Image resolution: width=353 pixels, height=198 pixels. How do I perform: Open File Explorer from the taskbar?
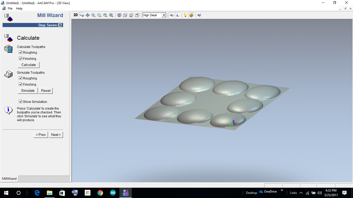click(50, 193)
